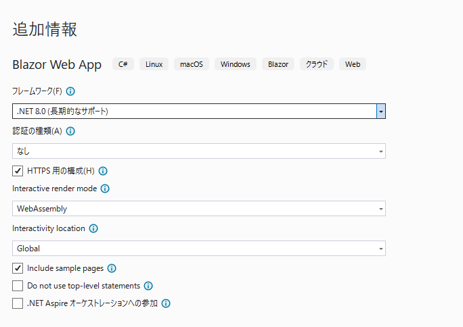Click the 認証の種類(A) label
The width and height of the screenshot is (463, 327).
tap(37, 131)
